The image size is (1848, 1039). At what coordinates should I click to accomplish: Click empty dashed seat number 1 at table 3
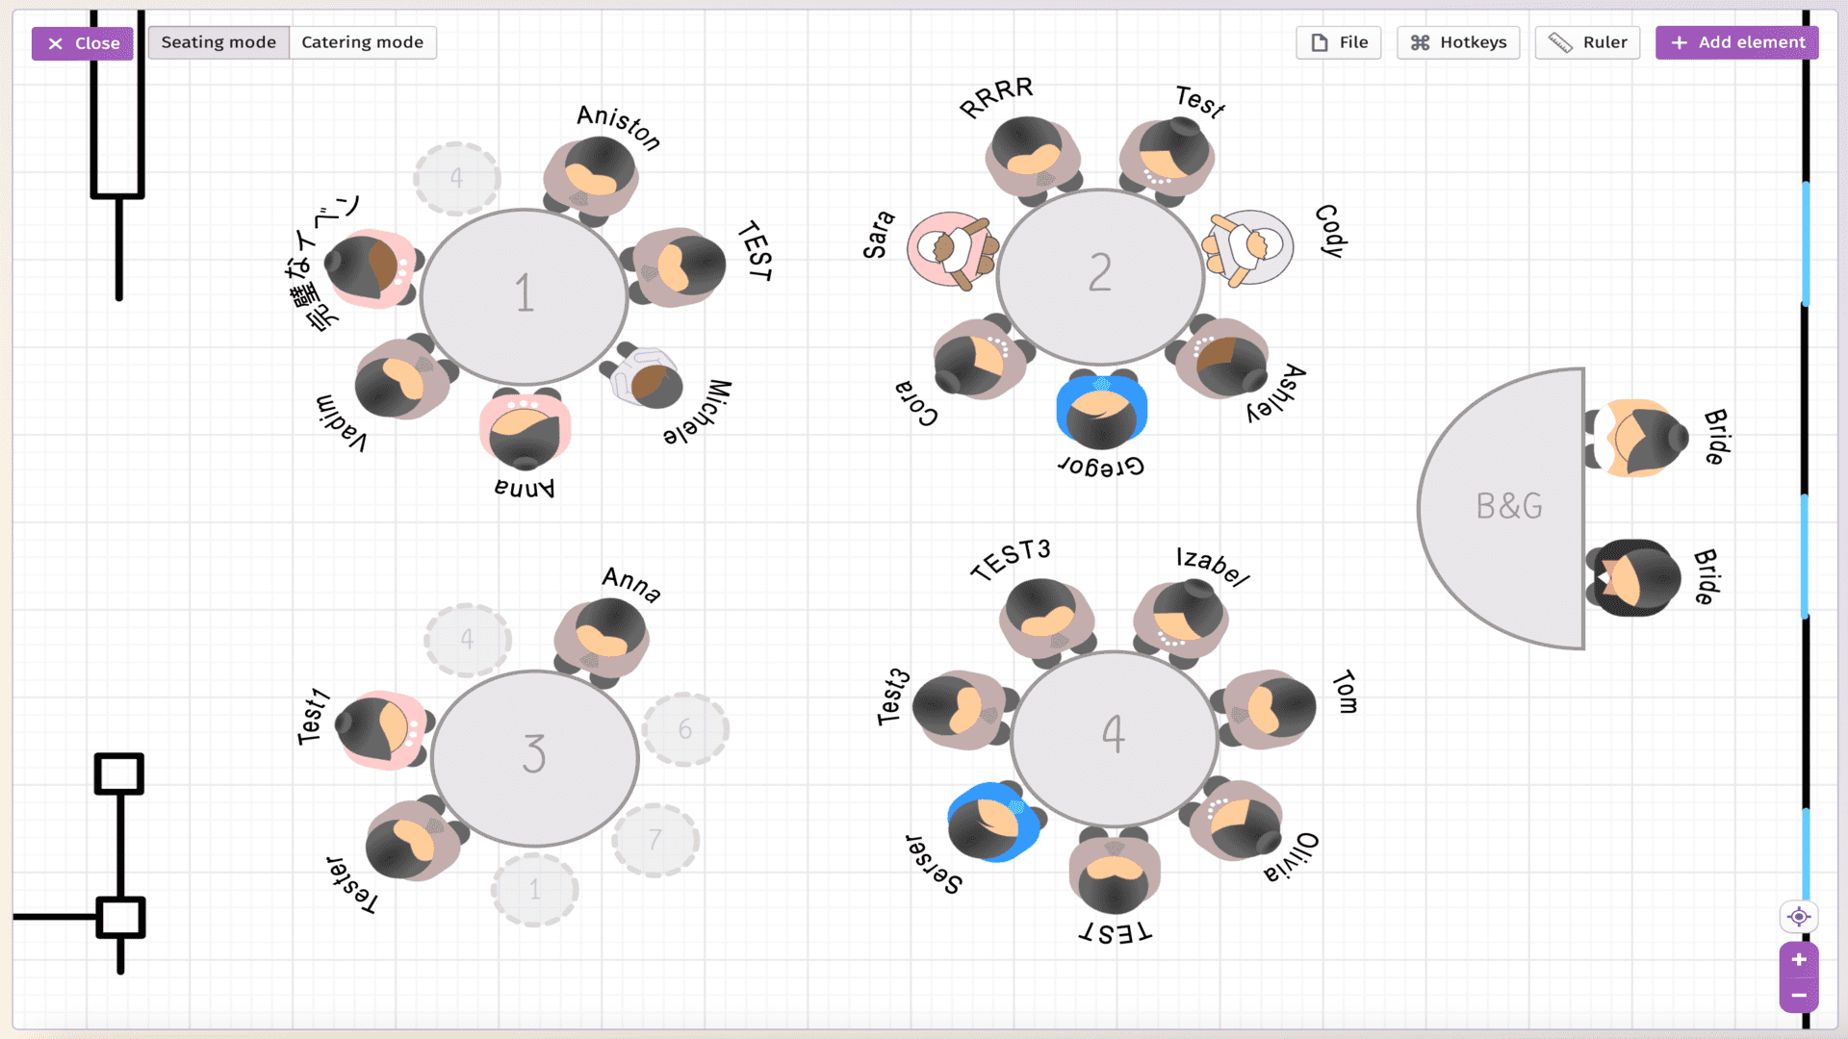[x=533, y=888]
